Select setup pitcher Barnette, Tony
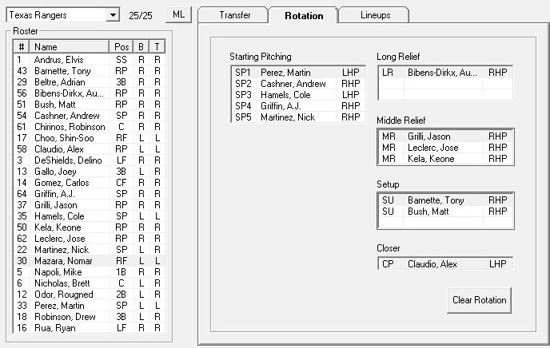Viewport: 550px width, 348px height. point(444,200)
